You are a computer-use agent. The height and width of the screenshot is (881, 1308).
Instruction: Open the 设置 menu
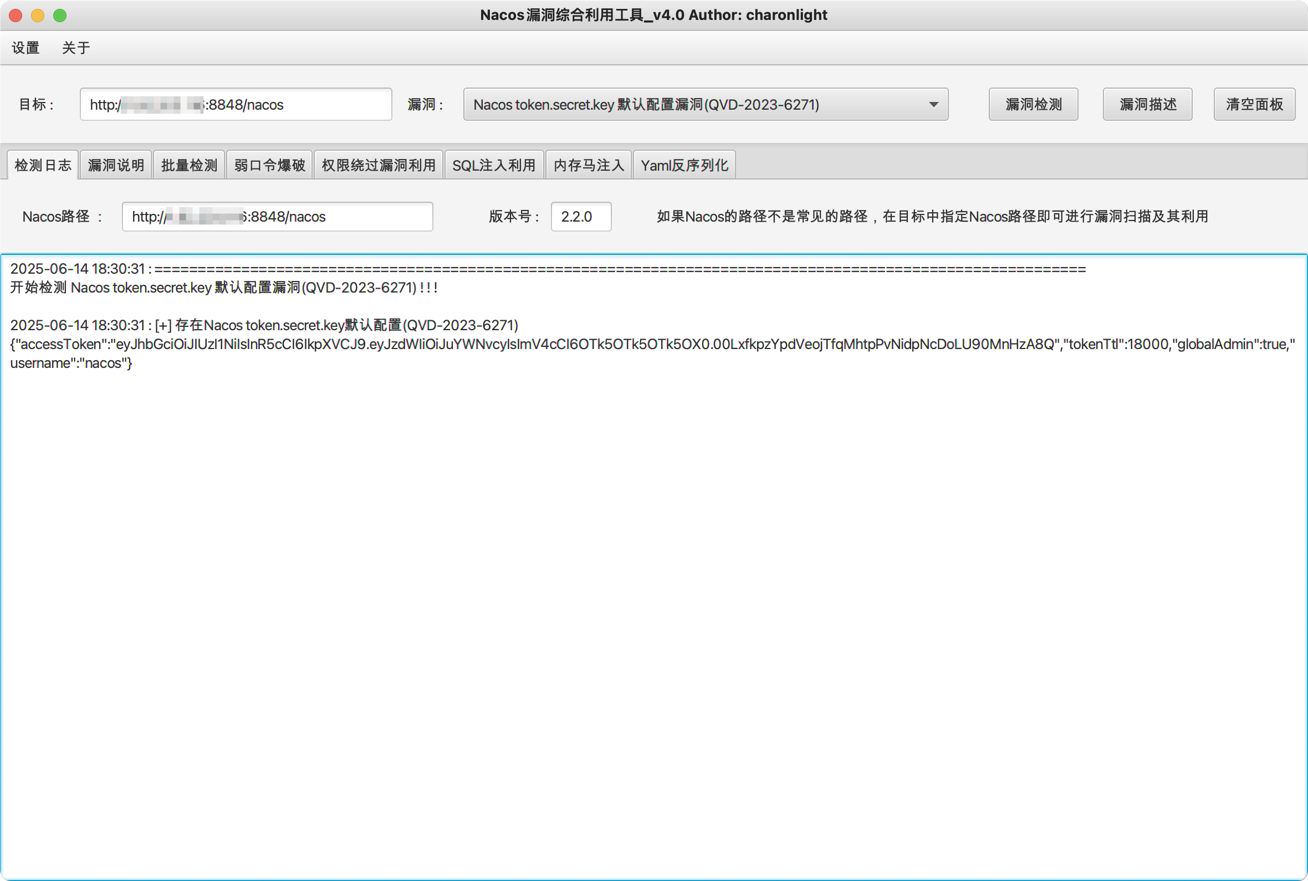[x=26, y=48]
